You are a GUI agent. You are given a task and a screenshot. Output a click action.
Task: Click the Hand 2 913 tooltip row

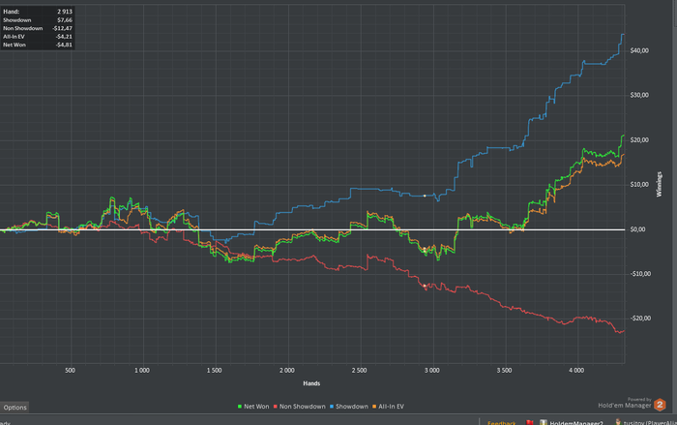(38, 12)
